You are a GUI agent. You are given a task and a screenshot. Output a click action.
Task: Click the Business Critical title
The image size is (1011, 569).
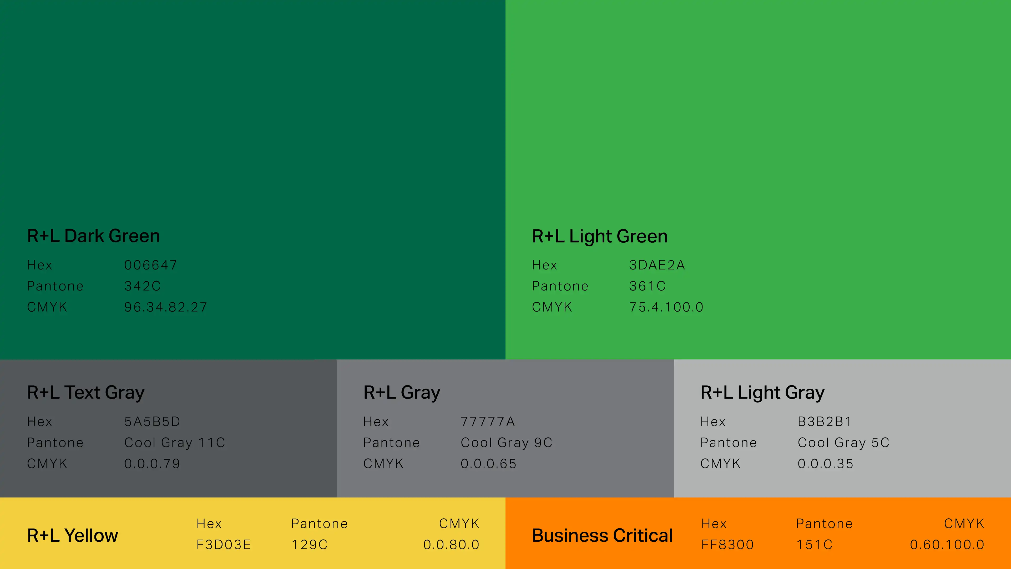click(602, 536)
